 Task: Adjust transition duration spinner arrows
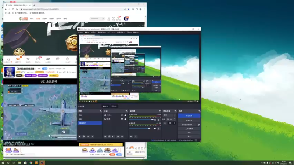175,119
